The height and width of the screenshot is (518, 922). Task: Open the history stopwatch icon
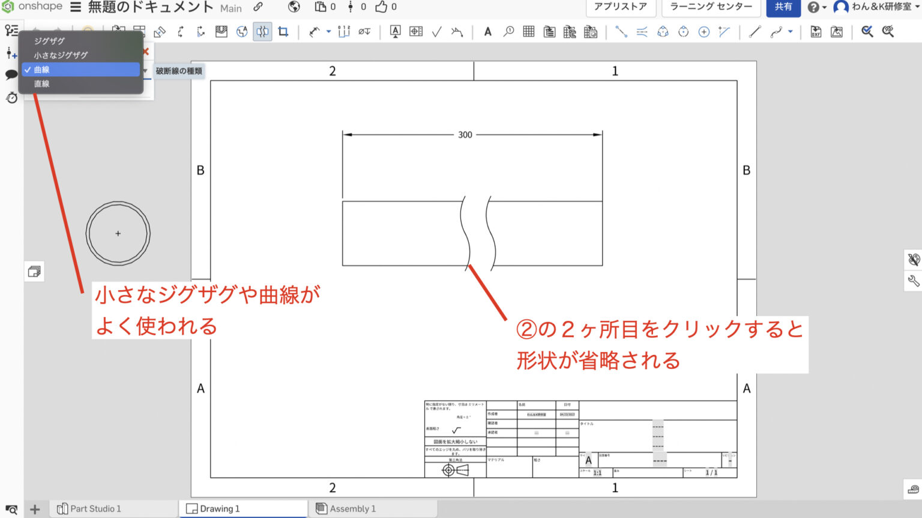coord(11,97)
